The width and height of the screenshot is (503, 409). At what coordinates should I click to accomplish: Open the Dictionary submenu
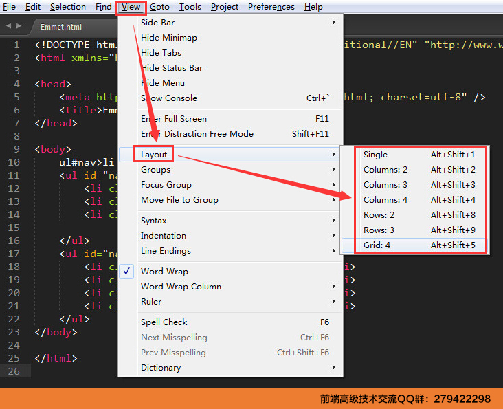pos(230,368)
